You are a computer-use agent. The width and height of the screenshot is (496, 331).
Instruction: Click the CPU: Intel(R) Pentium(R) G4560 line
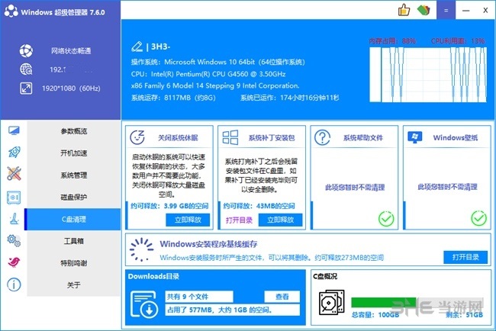coord(208,74)
